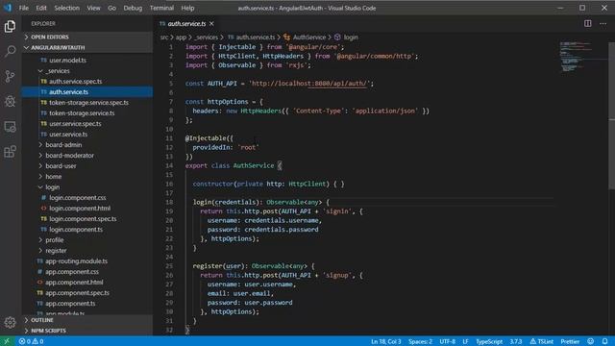Expand the board-user folder

click(87, 166)
